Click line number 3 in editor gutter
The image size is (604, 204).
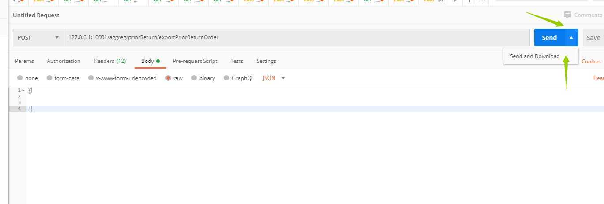coord(19,102)
